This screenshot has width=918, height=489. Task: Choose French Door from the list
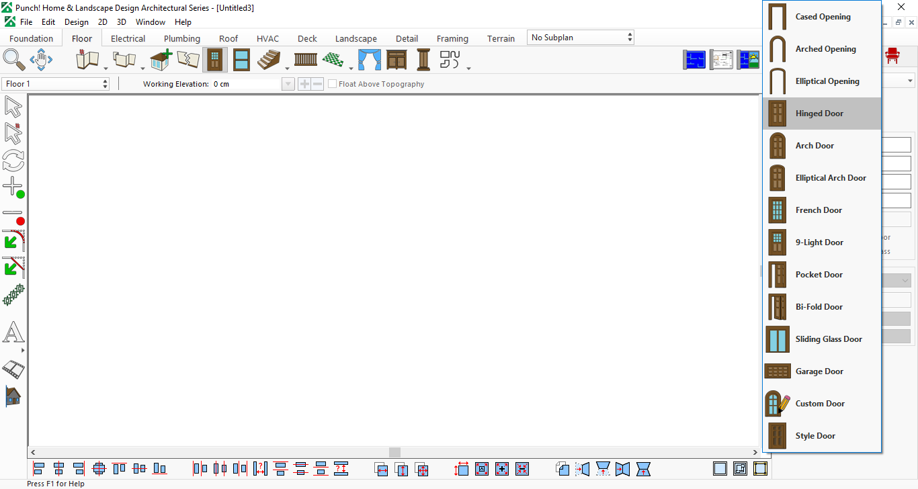pyautogui.click(x=822, y=210)
